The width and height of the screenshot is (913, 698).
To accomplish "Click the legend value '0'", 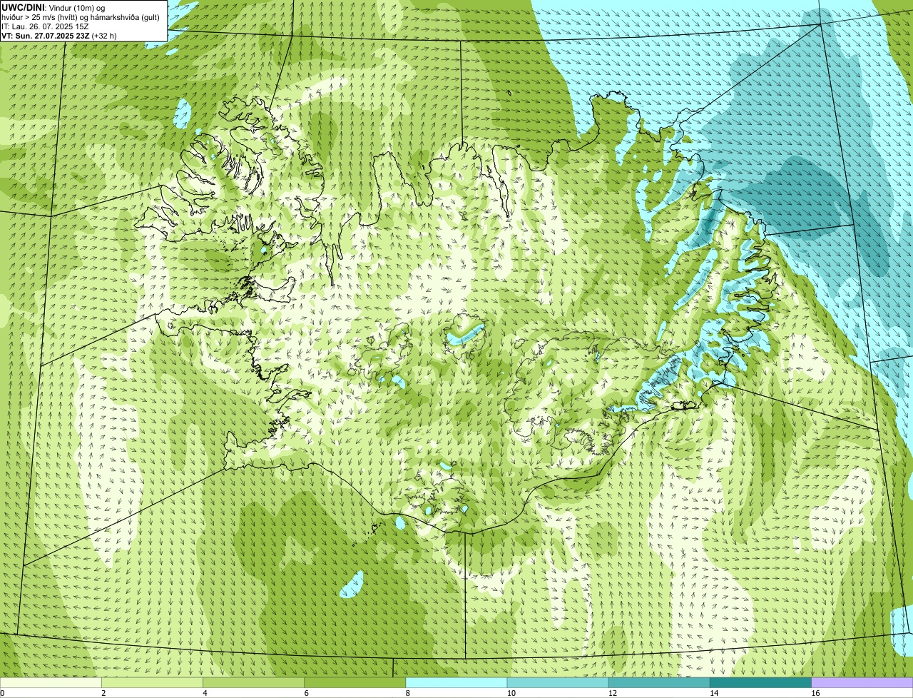I will coord(2,693).
